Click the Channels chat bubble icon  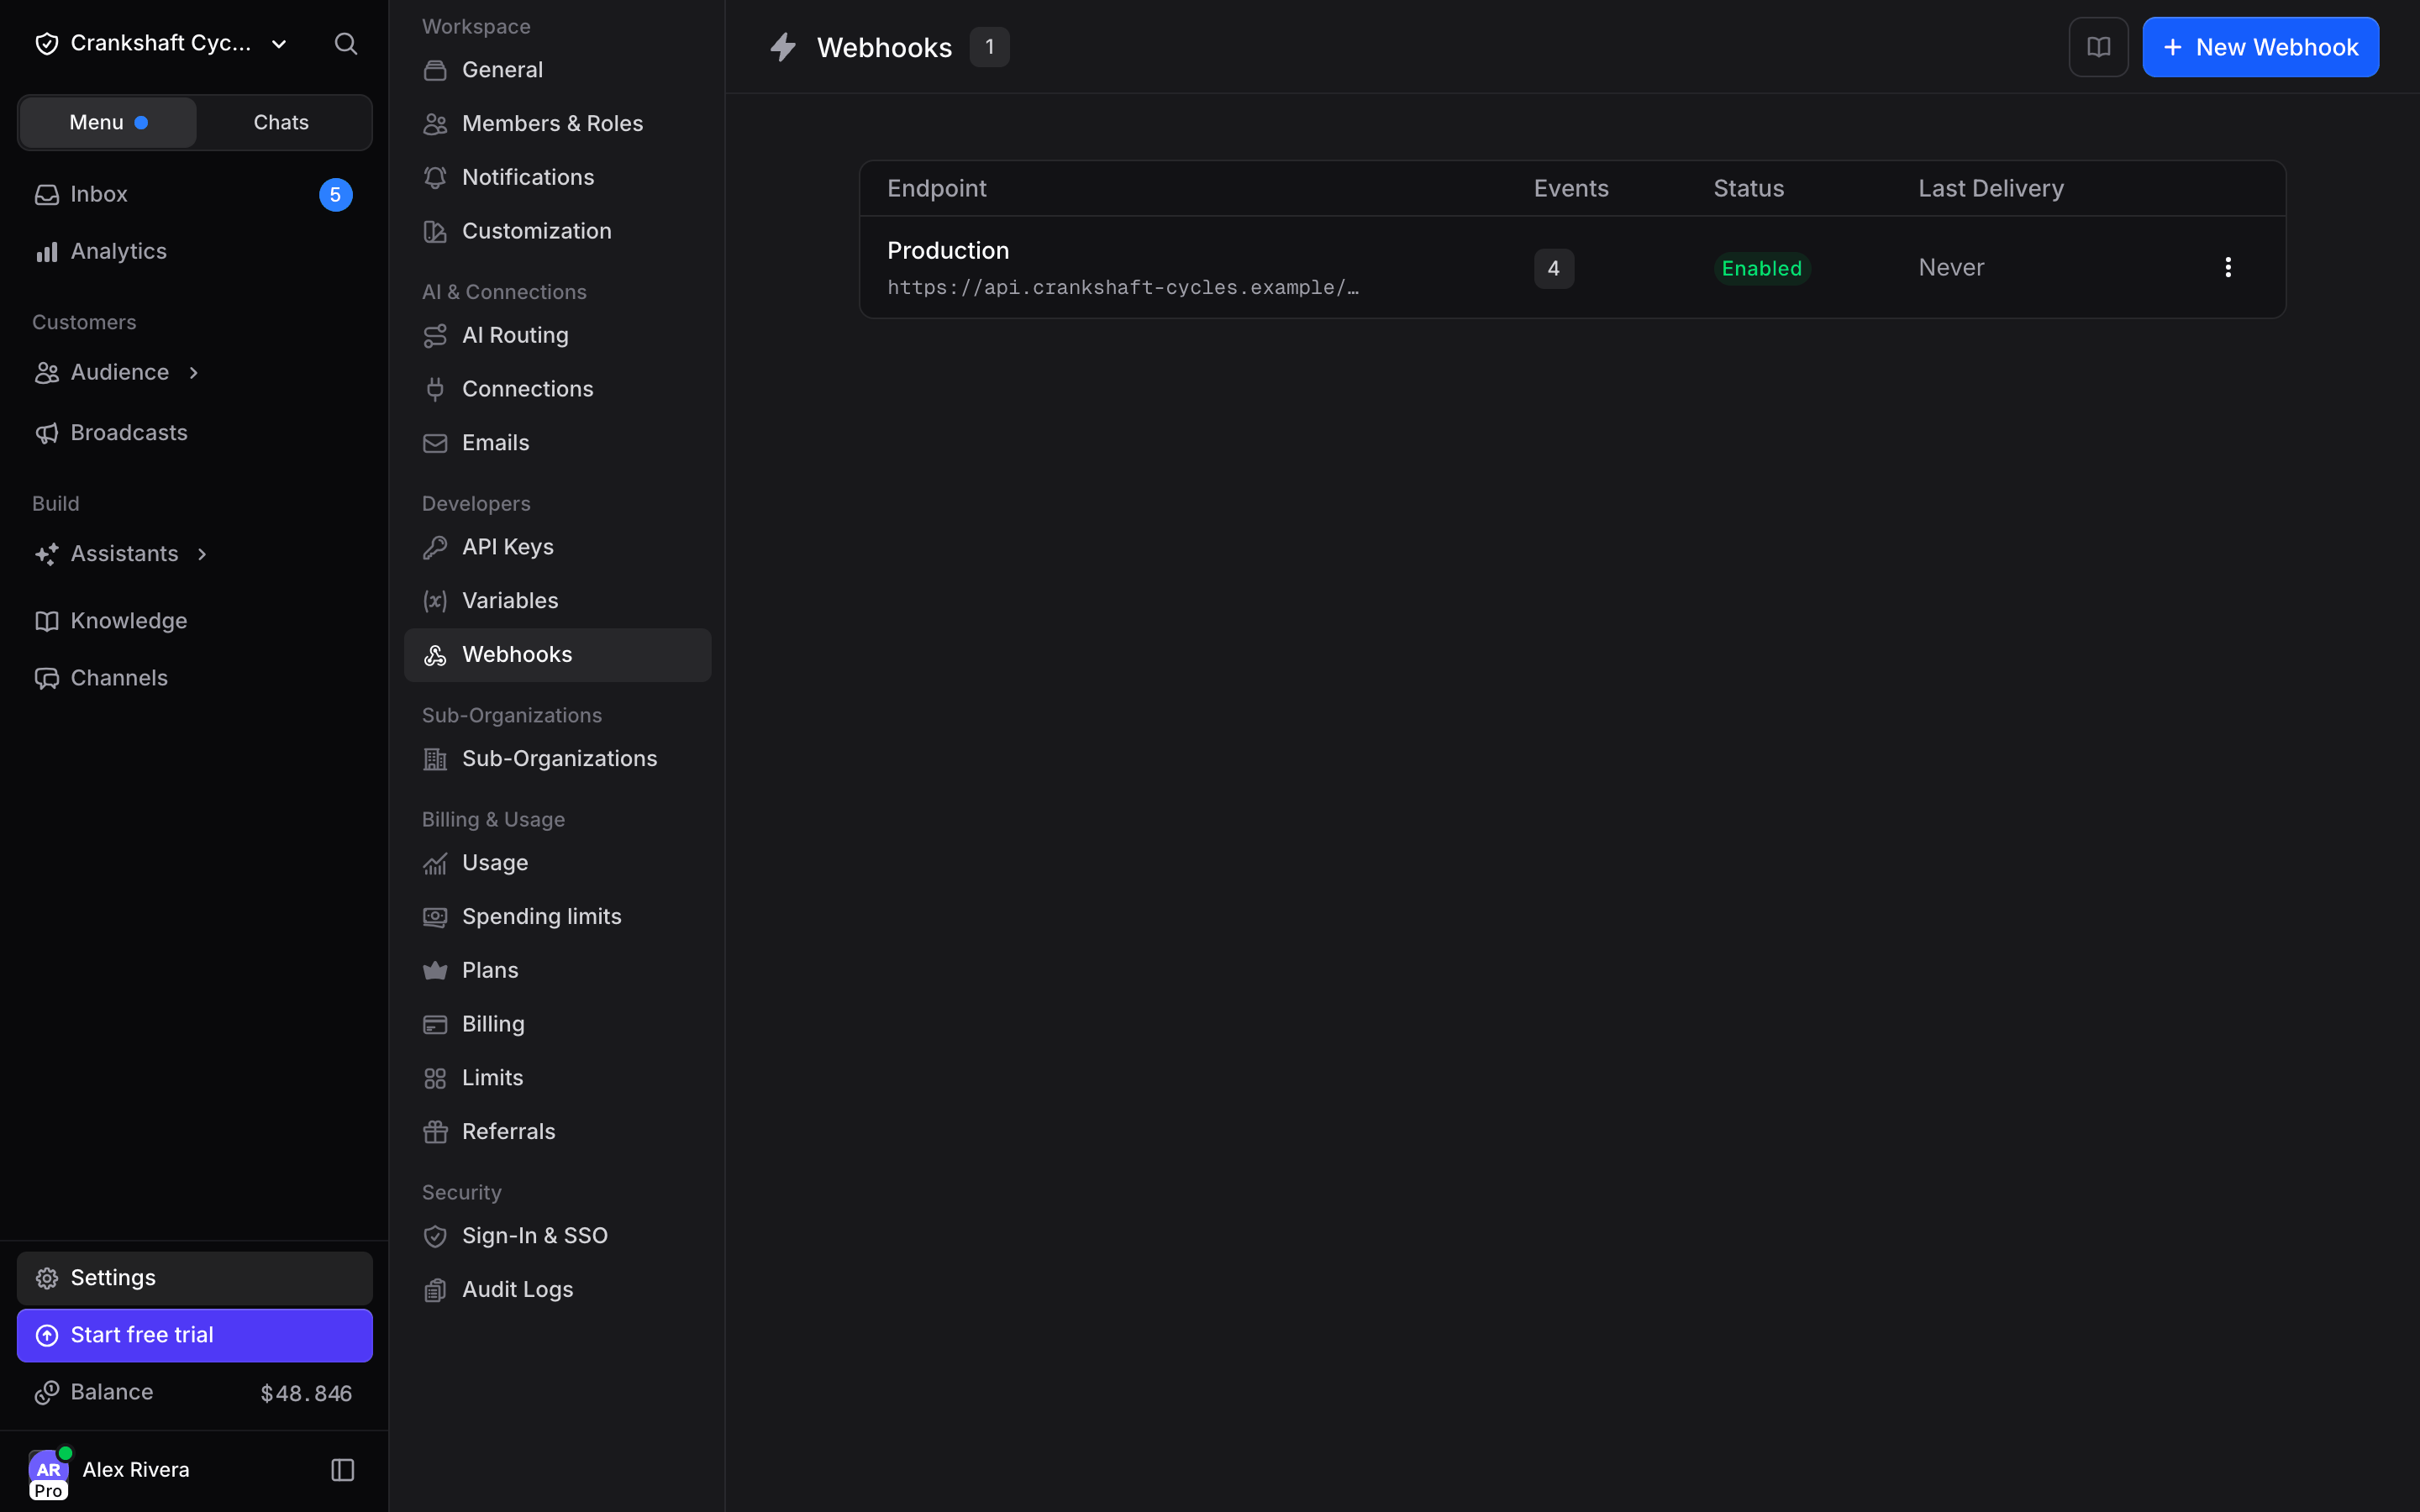pyautogui.click(x=47, y=678)
